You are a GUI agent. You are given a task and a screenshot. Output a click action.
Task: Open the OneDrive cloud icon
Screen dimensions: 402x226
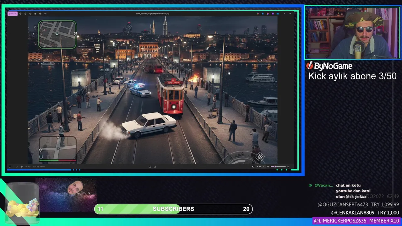278,14
